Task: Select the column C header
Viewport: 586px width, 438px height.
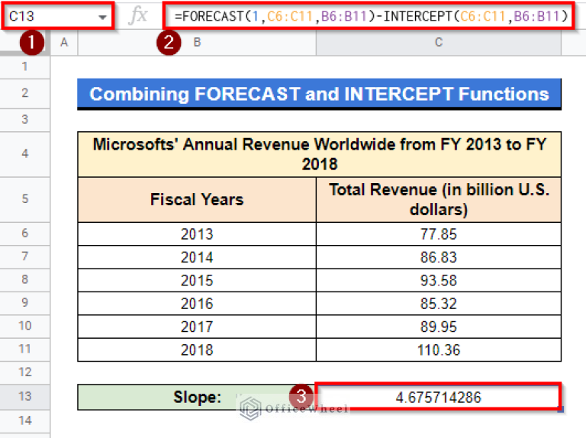Action: point(438,43)
